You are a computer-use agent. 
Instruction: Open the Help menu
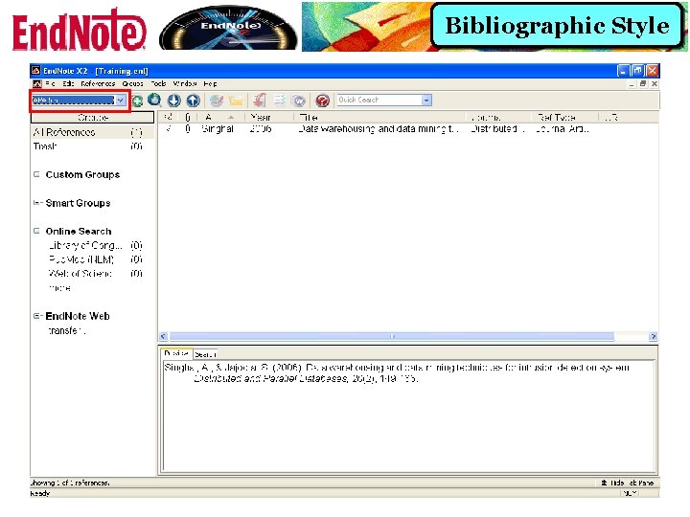click(210, 83)
